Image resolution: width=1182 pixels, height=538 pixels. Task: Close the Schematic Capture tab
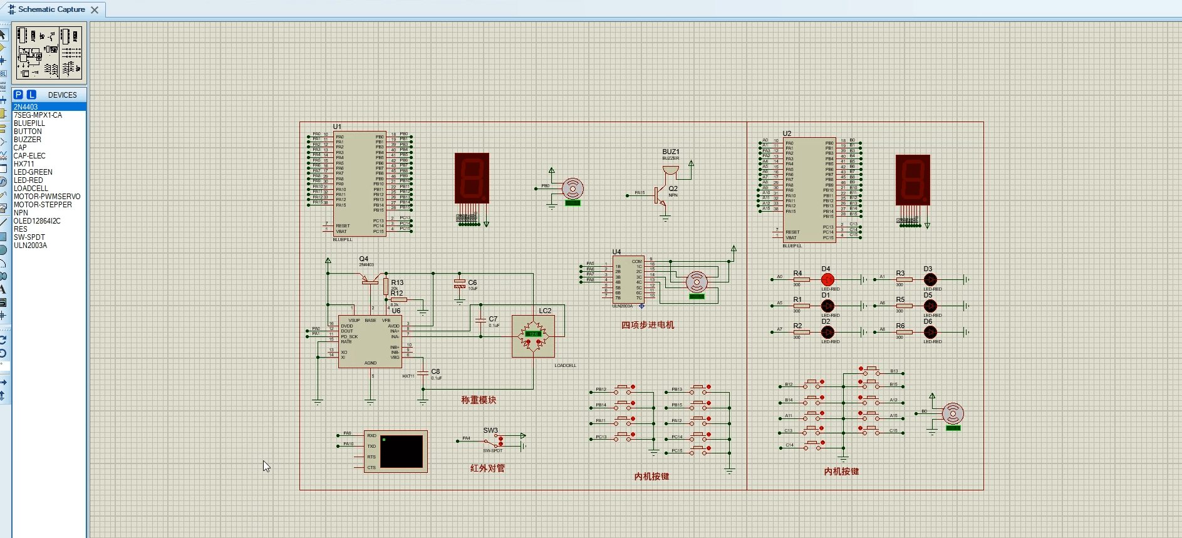tap(95, 9)
